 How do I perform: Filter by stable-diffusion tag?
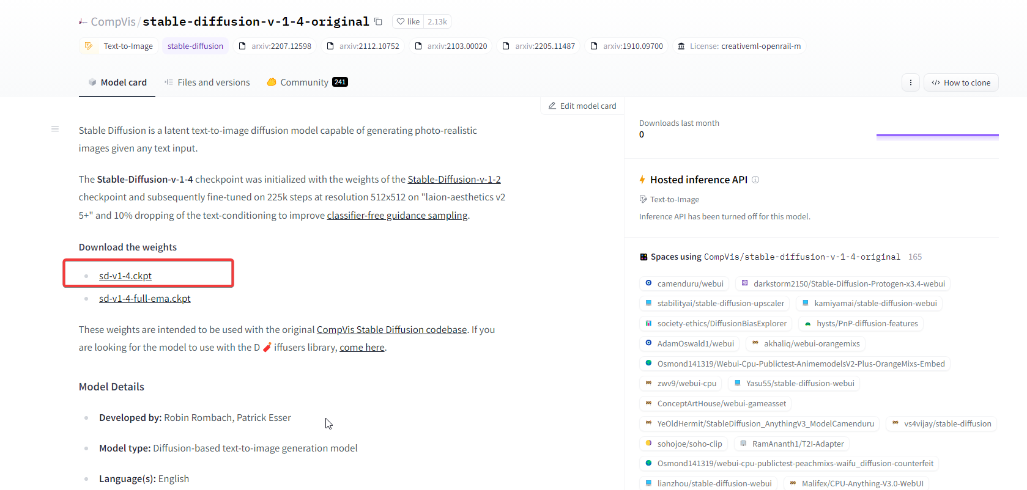195,46
